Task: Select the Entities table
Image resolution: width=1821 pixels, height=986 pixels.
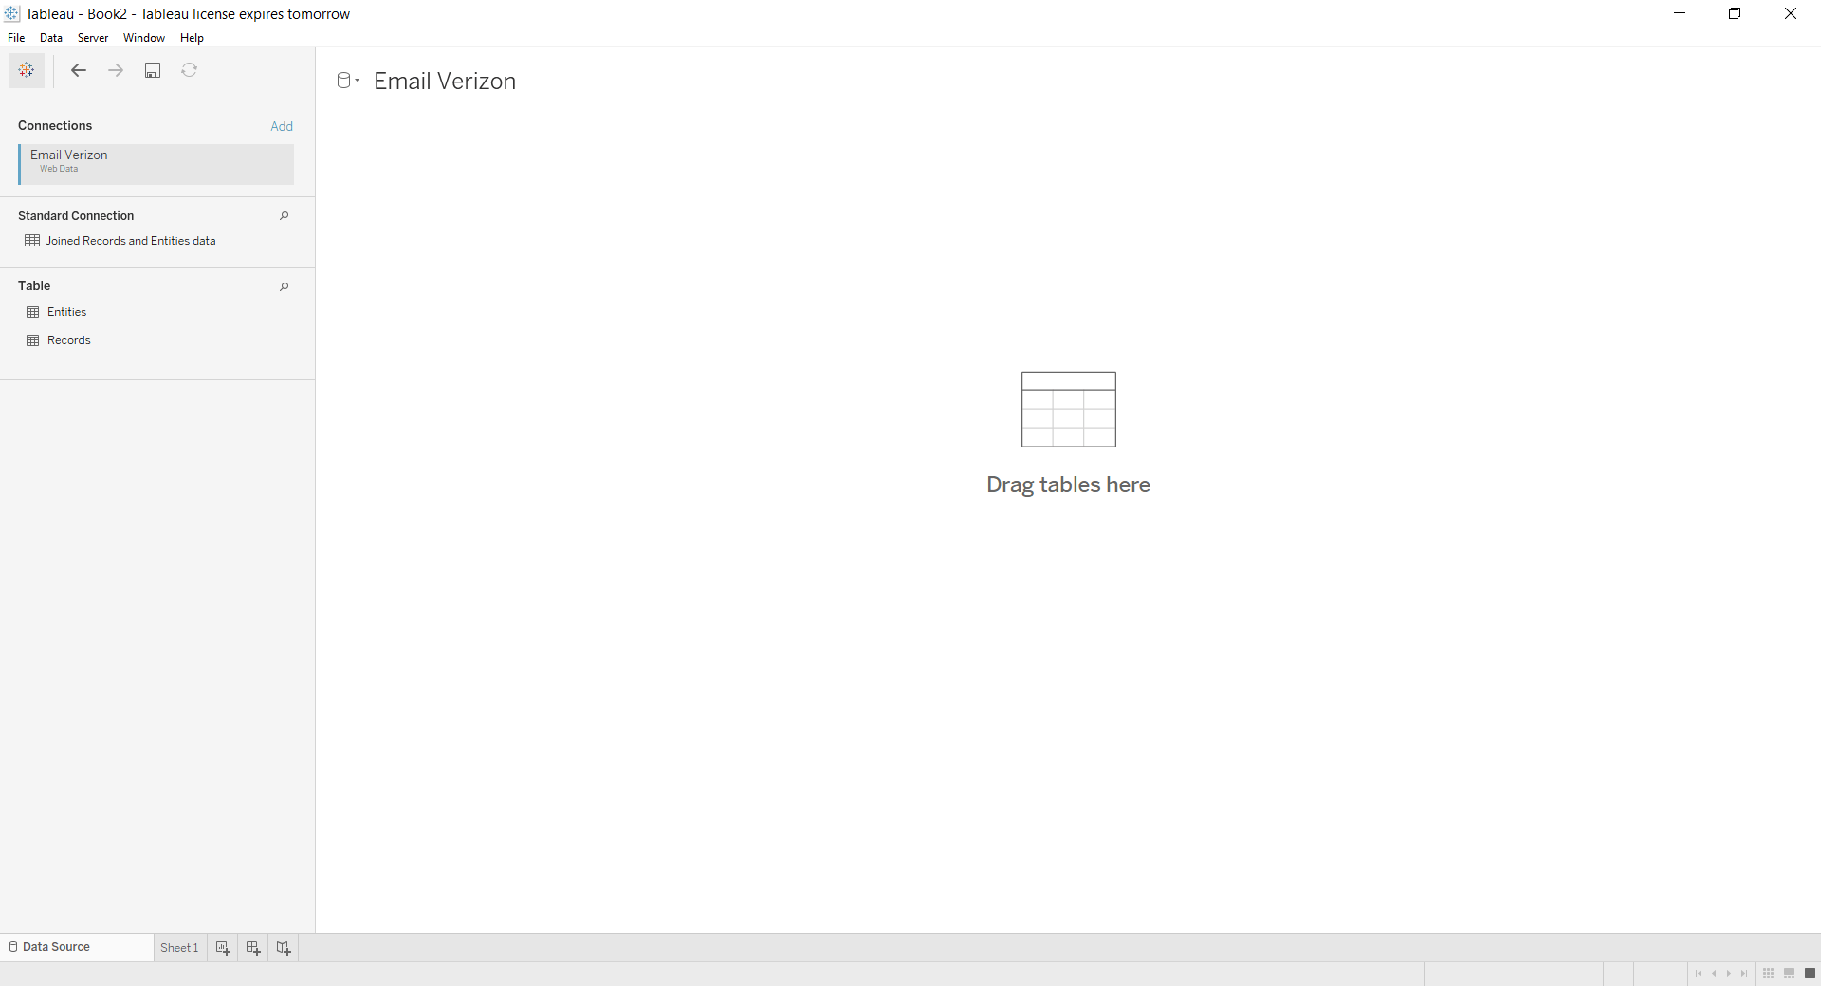Action: pyautogui.click(x=66, y=312)
